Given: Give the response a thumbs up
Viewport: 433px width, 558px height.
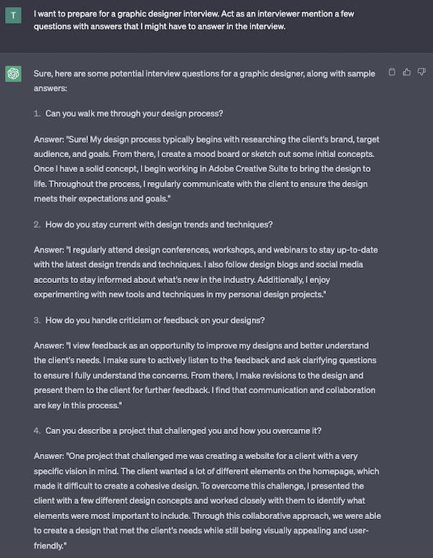Looking at the screenshot, I should (407, 72).
